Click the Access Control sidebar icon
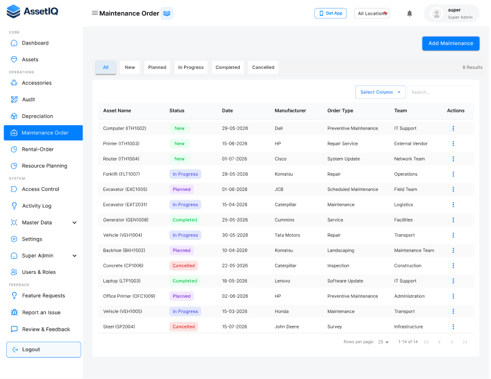This screenshot has height=379, width=491. [x=14, y=189]
